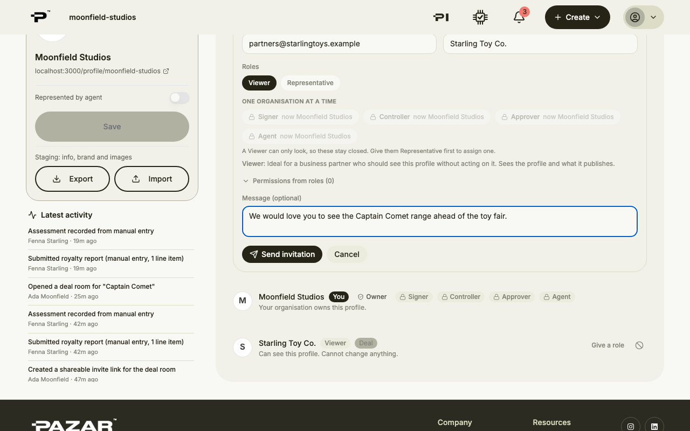The width and height of the screenshot is (690, 431).
Task: Open the Create dropdown menu
Action: coord(577,17)
